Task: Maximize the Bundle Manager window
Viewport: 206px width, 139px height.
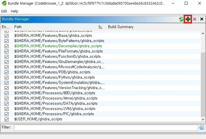Action: (186, 3)
